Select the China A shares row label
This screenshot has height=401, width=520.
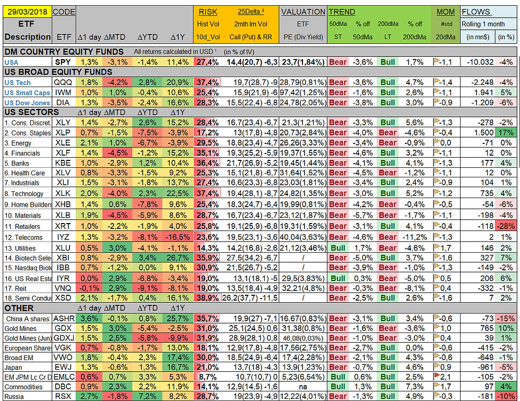[28, 319]
